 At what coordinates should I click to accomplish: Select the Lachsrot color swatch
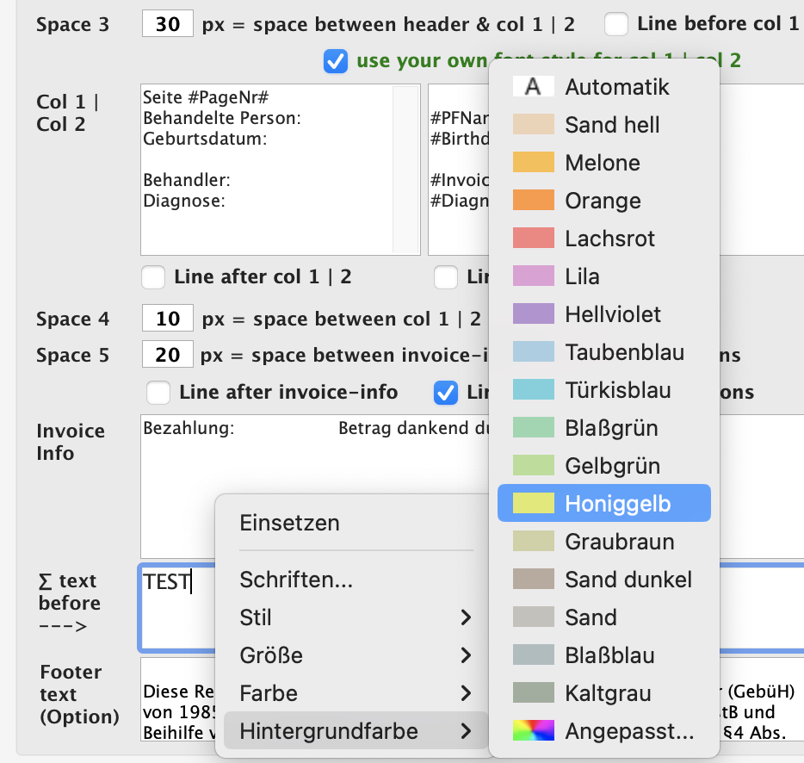click(533, 239)
